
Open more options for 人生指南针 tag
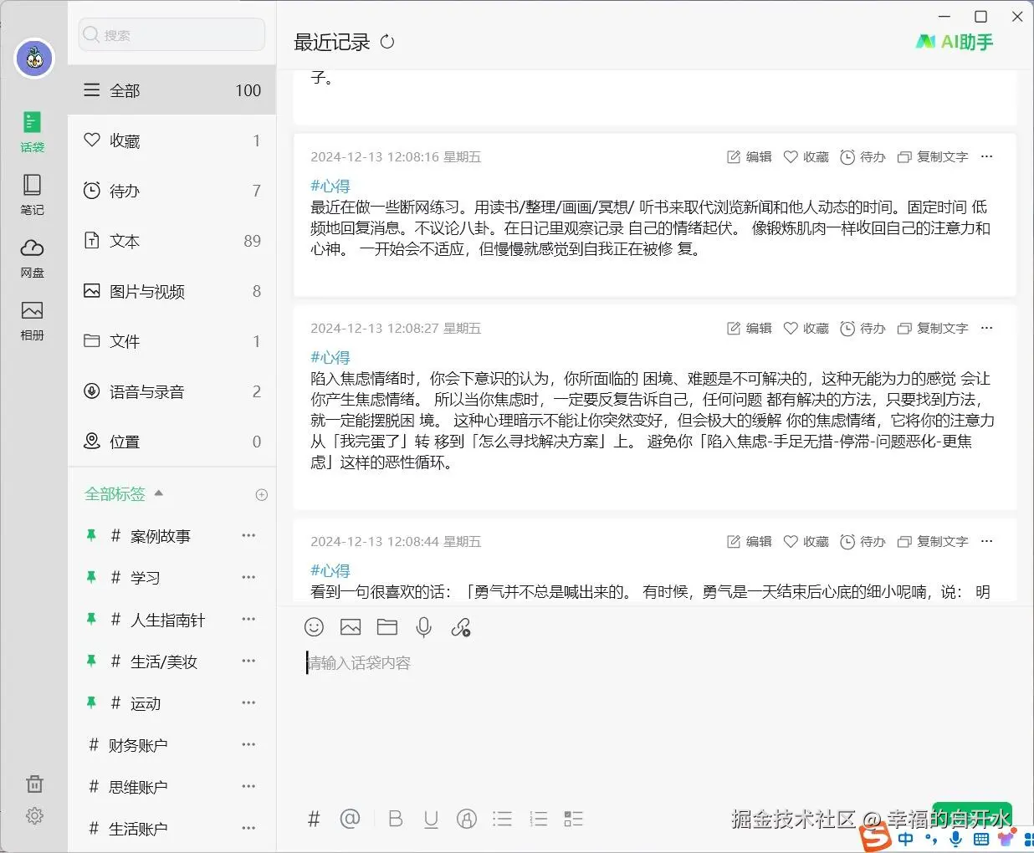point(248,619)
